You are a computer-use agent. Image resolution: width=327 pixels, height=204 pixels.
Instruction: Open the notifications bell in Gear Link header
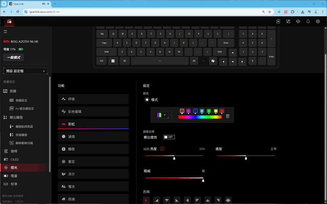(x=308, y=21)
